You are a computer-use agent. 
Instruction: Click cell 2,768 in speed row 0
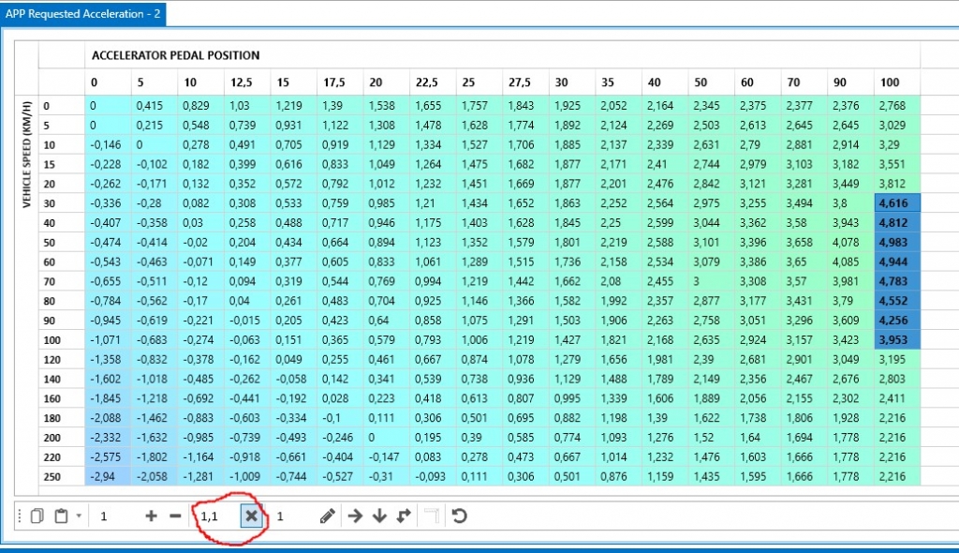tap(896, 105)
